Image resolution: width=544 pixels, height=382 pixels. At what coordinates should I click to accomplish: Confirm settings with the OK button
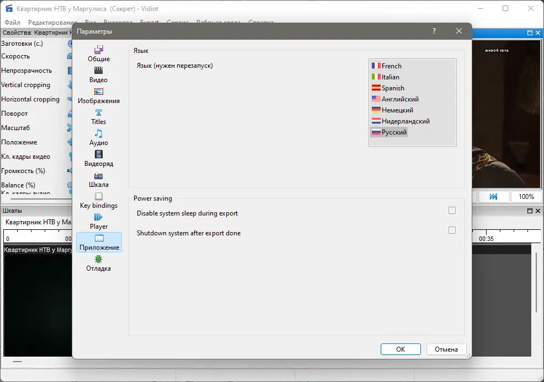point(401,349)
